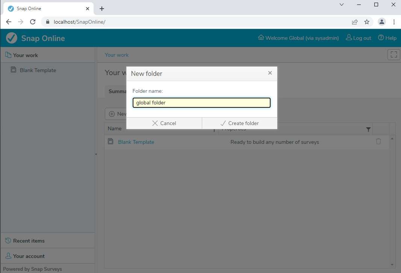Log out using top bar link

point(359,38)
